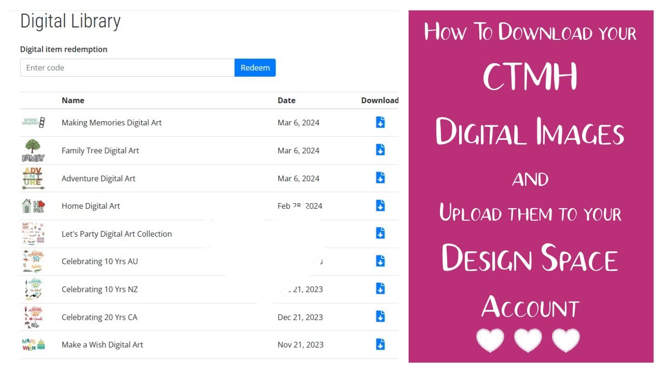
Task: Click the Date column header
Action: tap(286, 101)
